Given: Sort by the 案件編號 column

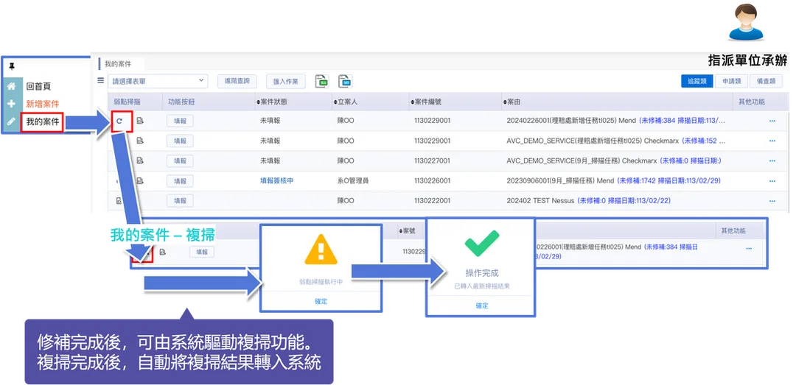Looking at the screenshot, I should click(425, 102).
